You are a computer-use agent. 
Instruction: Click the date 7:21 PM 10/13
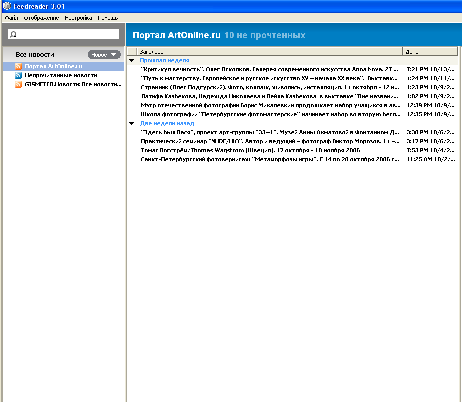tap(431, 69)
